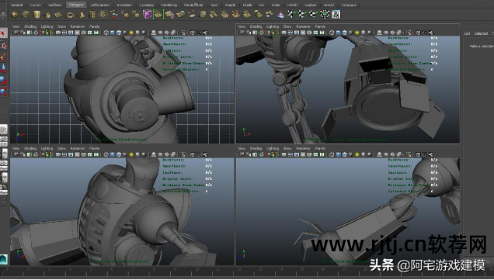Switch to the Animation shelf tab
Viewport: 494px width, 280px height.
click(x=124, y=5)
